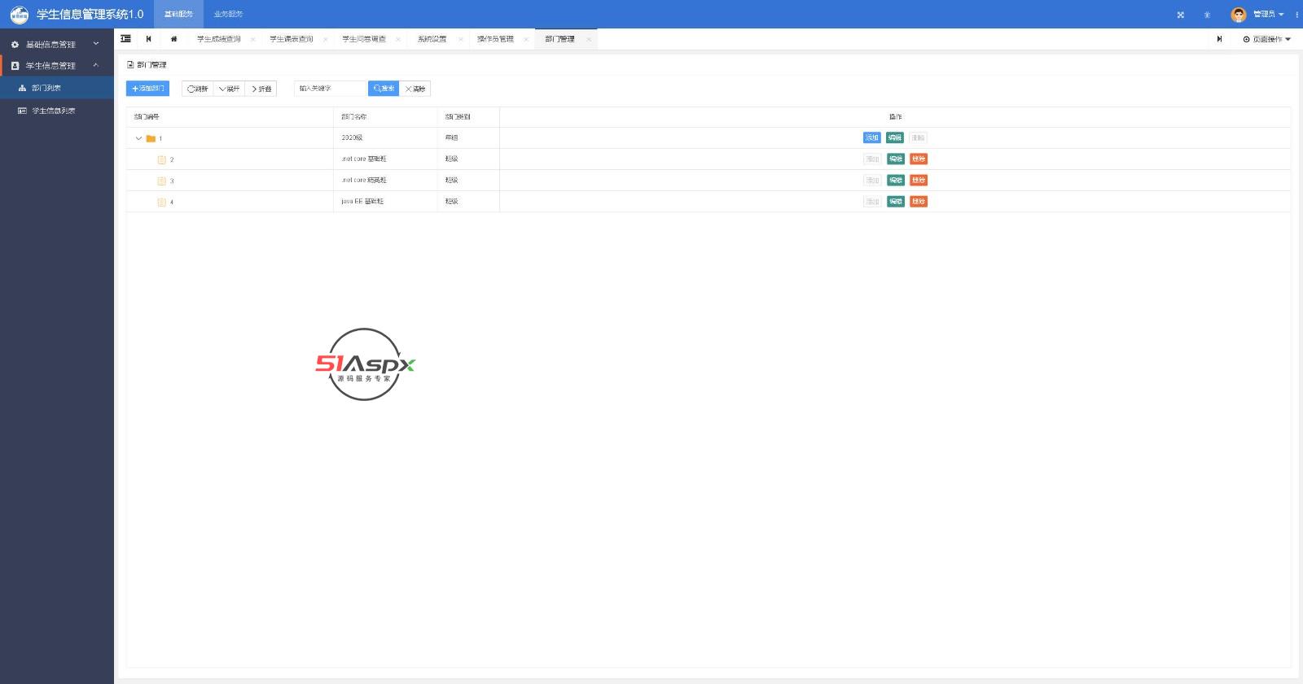Click 添加 in the 2020级 row

point(872,137)
